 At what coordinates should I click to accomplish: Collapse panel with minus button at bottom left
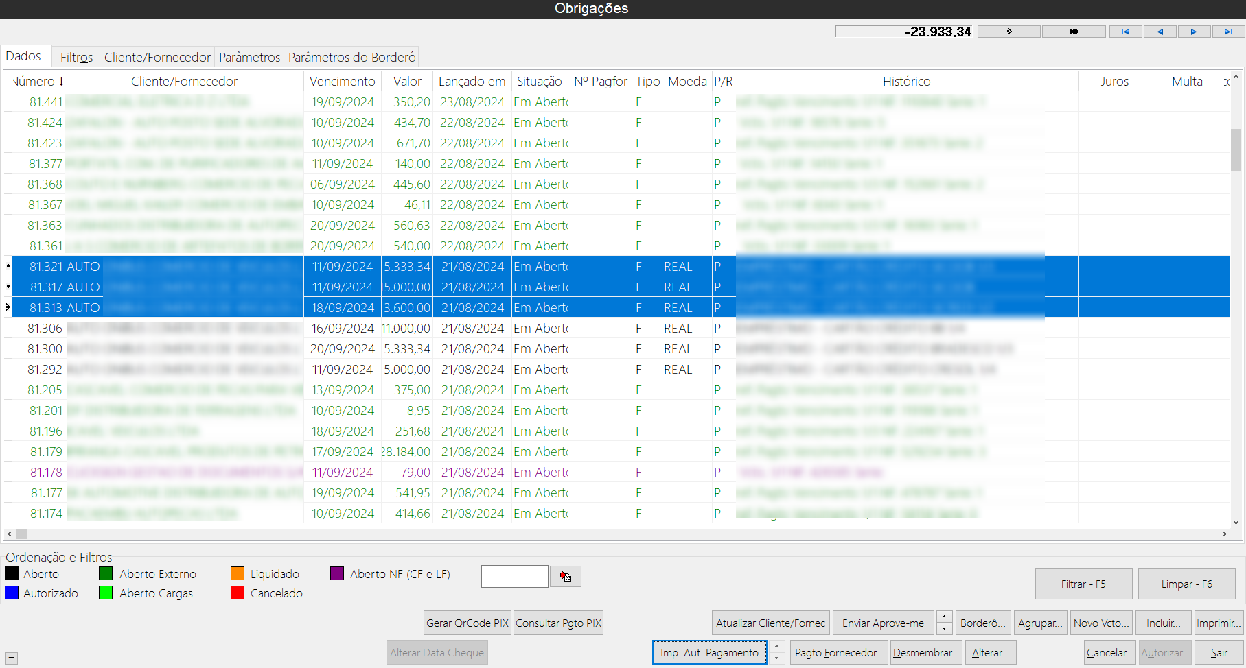click(12, 658)
